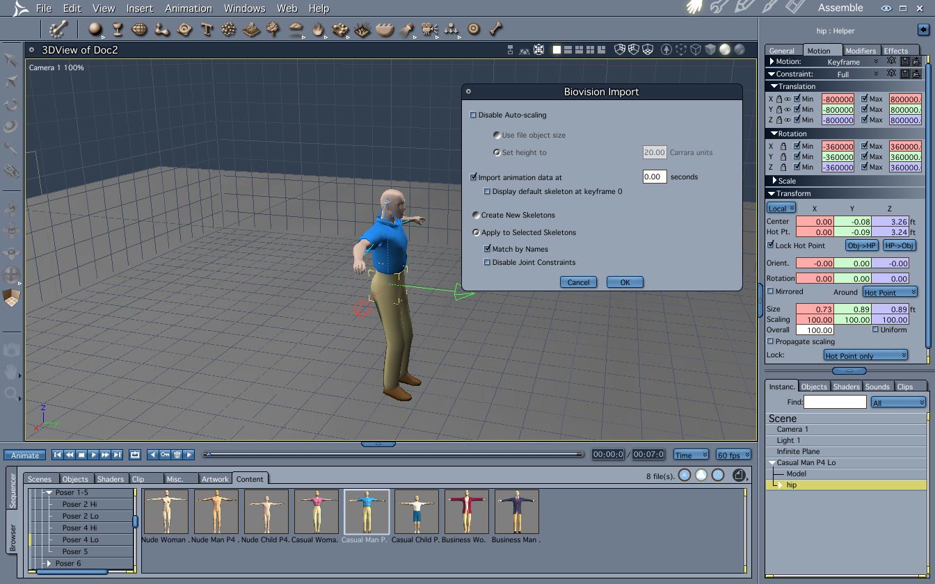Image resolution: width=935 pixels, height=584 pixels.
Task: Open the 60 fps dropdown
Action: coord(733,455)
